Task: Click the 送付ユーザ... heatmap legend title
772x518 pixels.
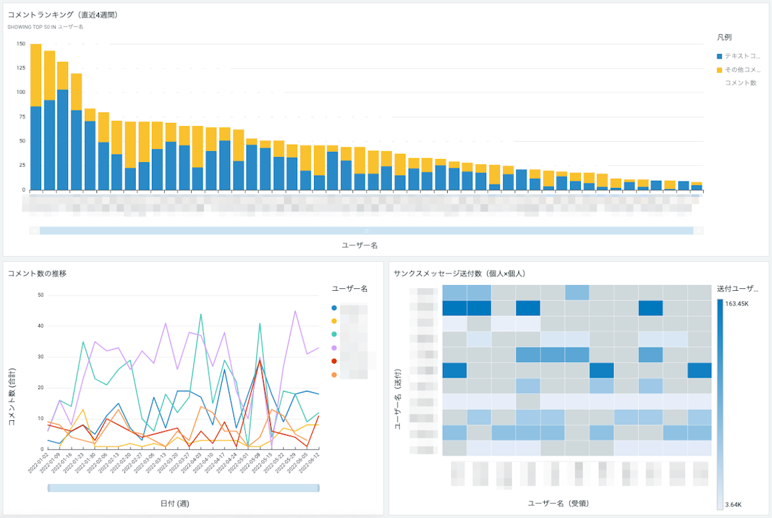Action: coord(737,288)
